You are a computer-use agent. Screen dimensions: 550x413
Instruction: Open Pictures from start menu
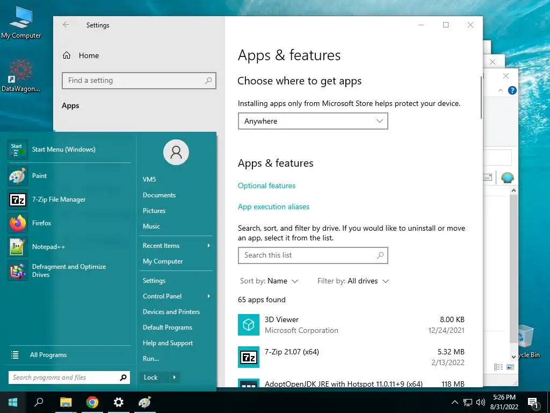pyautogui.click(x=154, y=211)
